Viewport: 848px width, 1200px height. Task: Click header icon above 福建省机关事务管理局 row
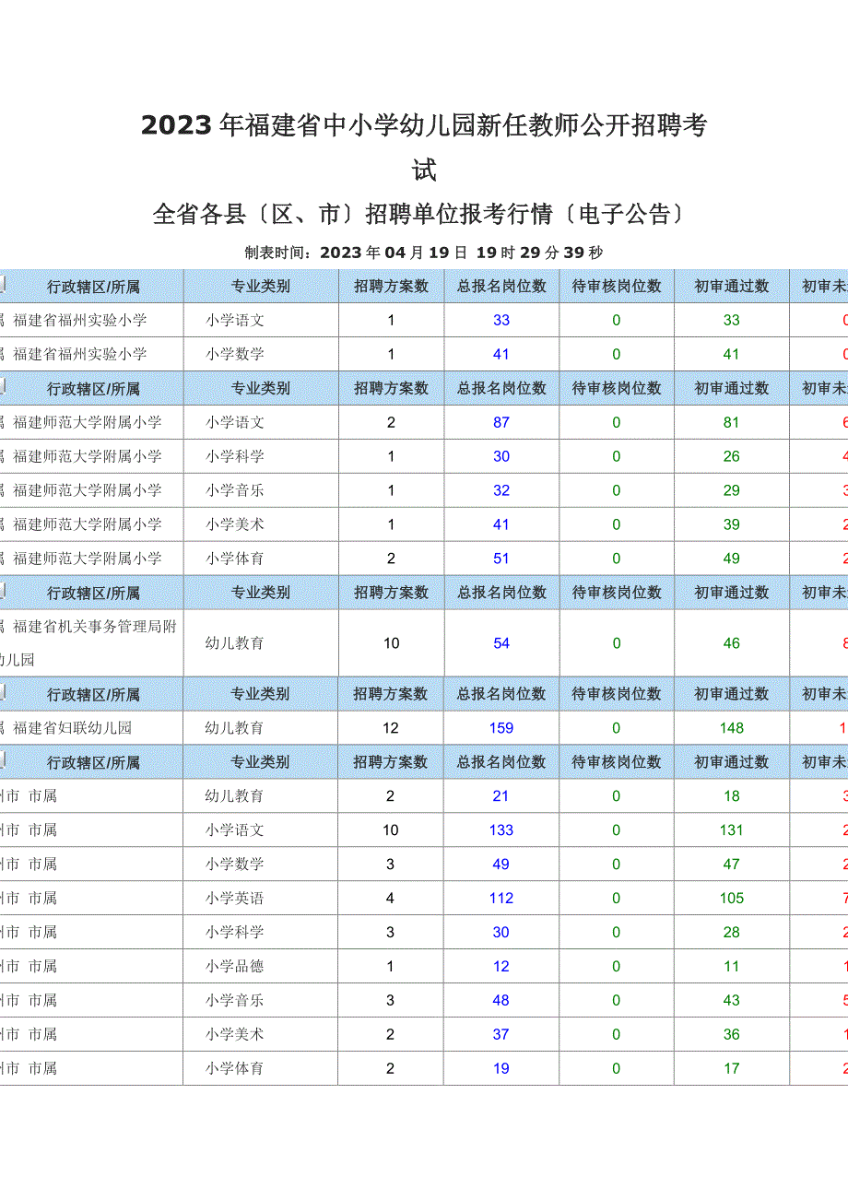[x=3, y=591]
